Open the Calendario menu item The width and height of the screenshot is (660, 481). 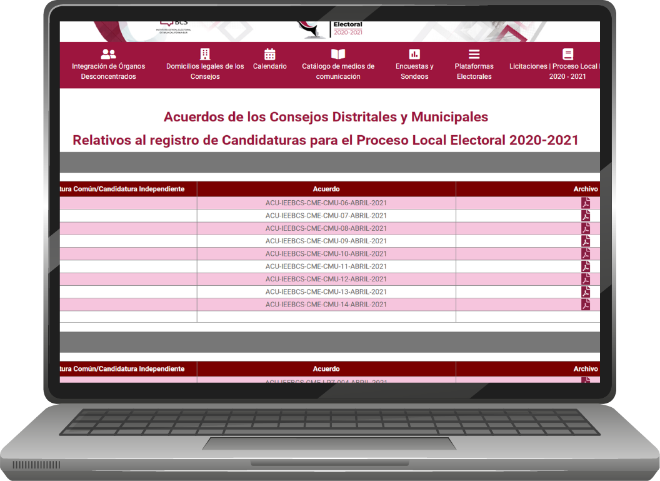tap(270, 66)
